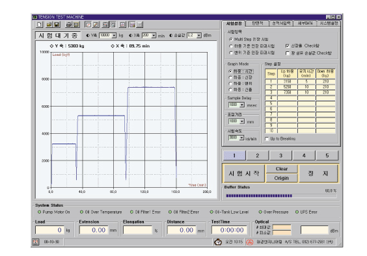Click the half-circle icon beside the X축 label
367x256 pixels.
131,35
